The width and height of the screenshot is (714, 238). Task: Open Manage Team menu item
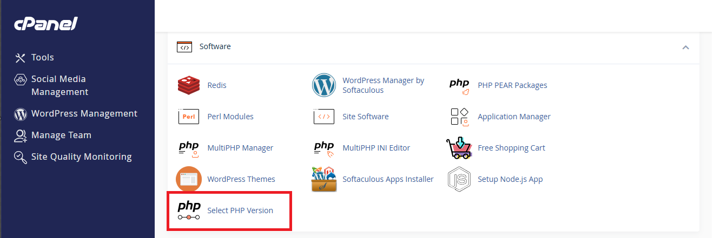[x=61, y=135]
